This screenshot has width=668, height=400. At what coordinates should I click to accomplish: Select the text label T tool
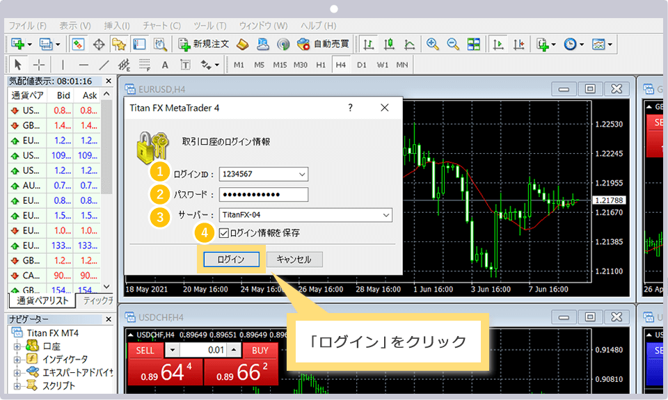point(185,65)
